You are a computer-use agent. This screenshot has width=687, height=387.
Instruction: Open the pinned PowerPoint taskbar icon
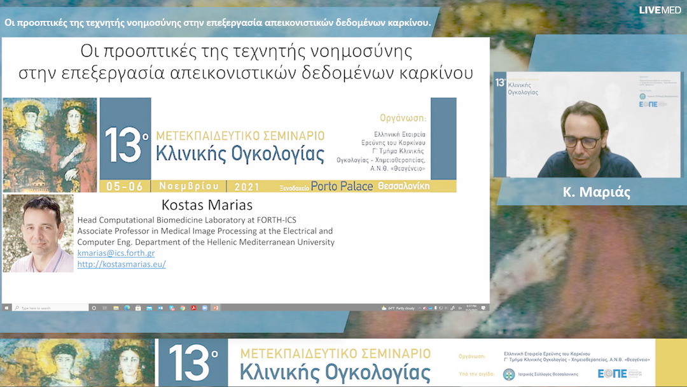pos(216,309)
